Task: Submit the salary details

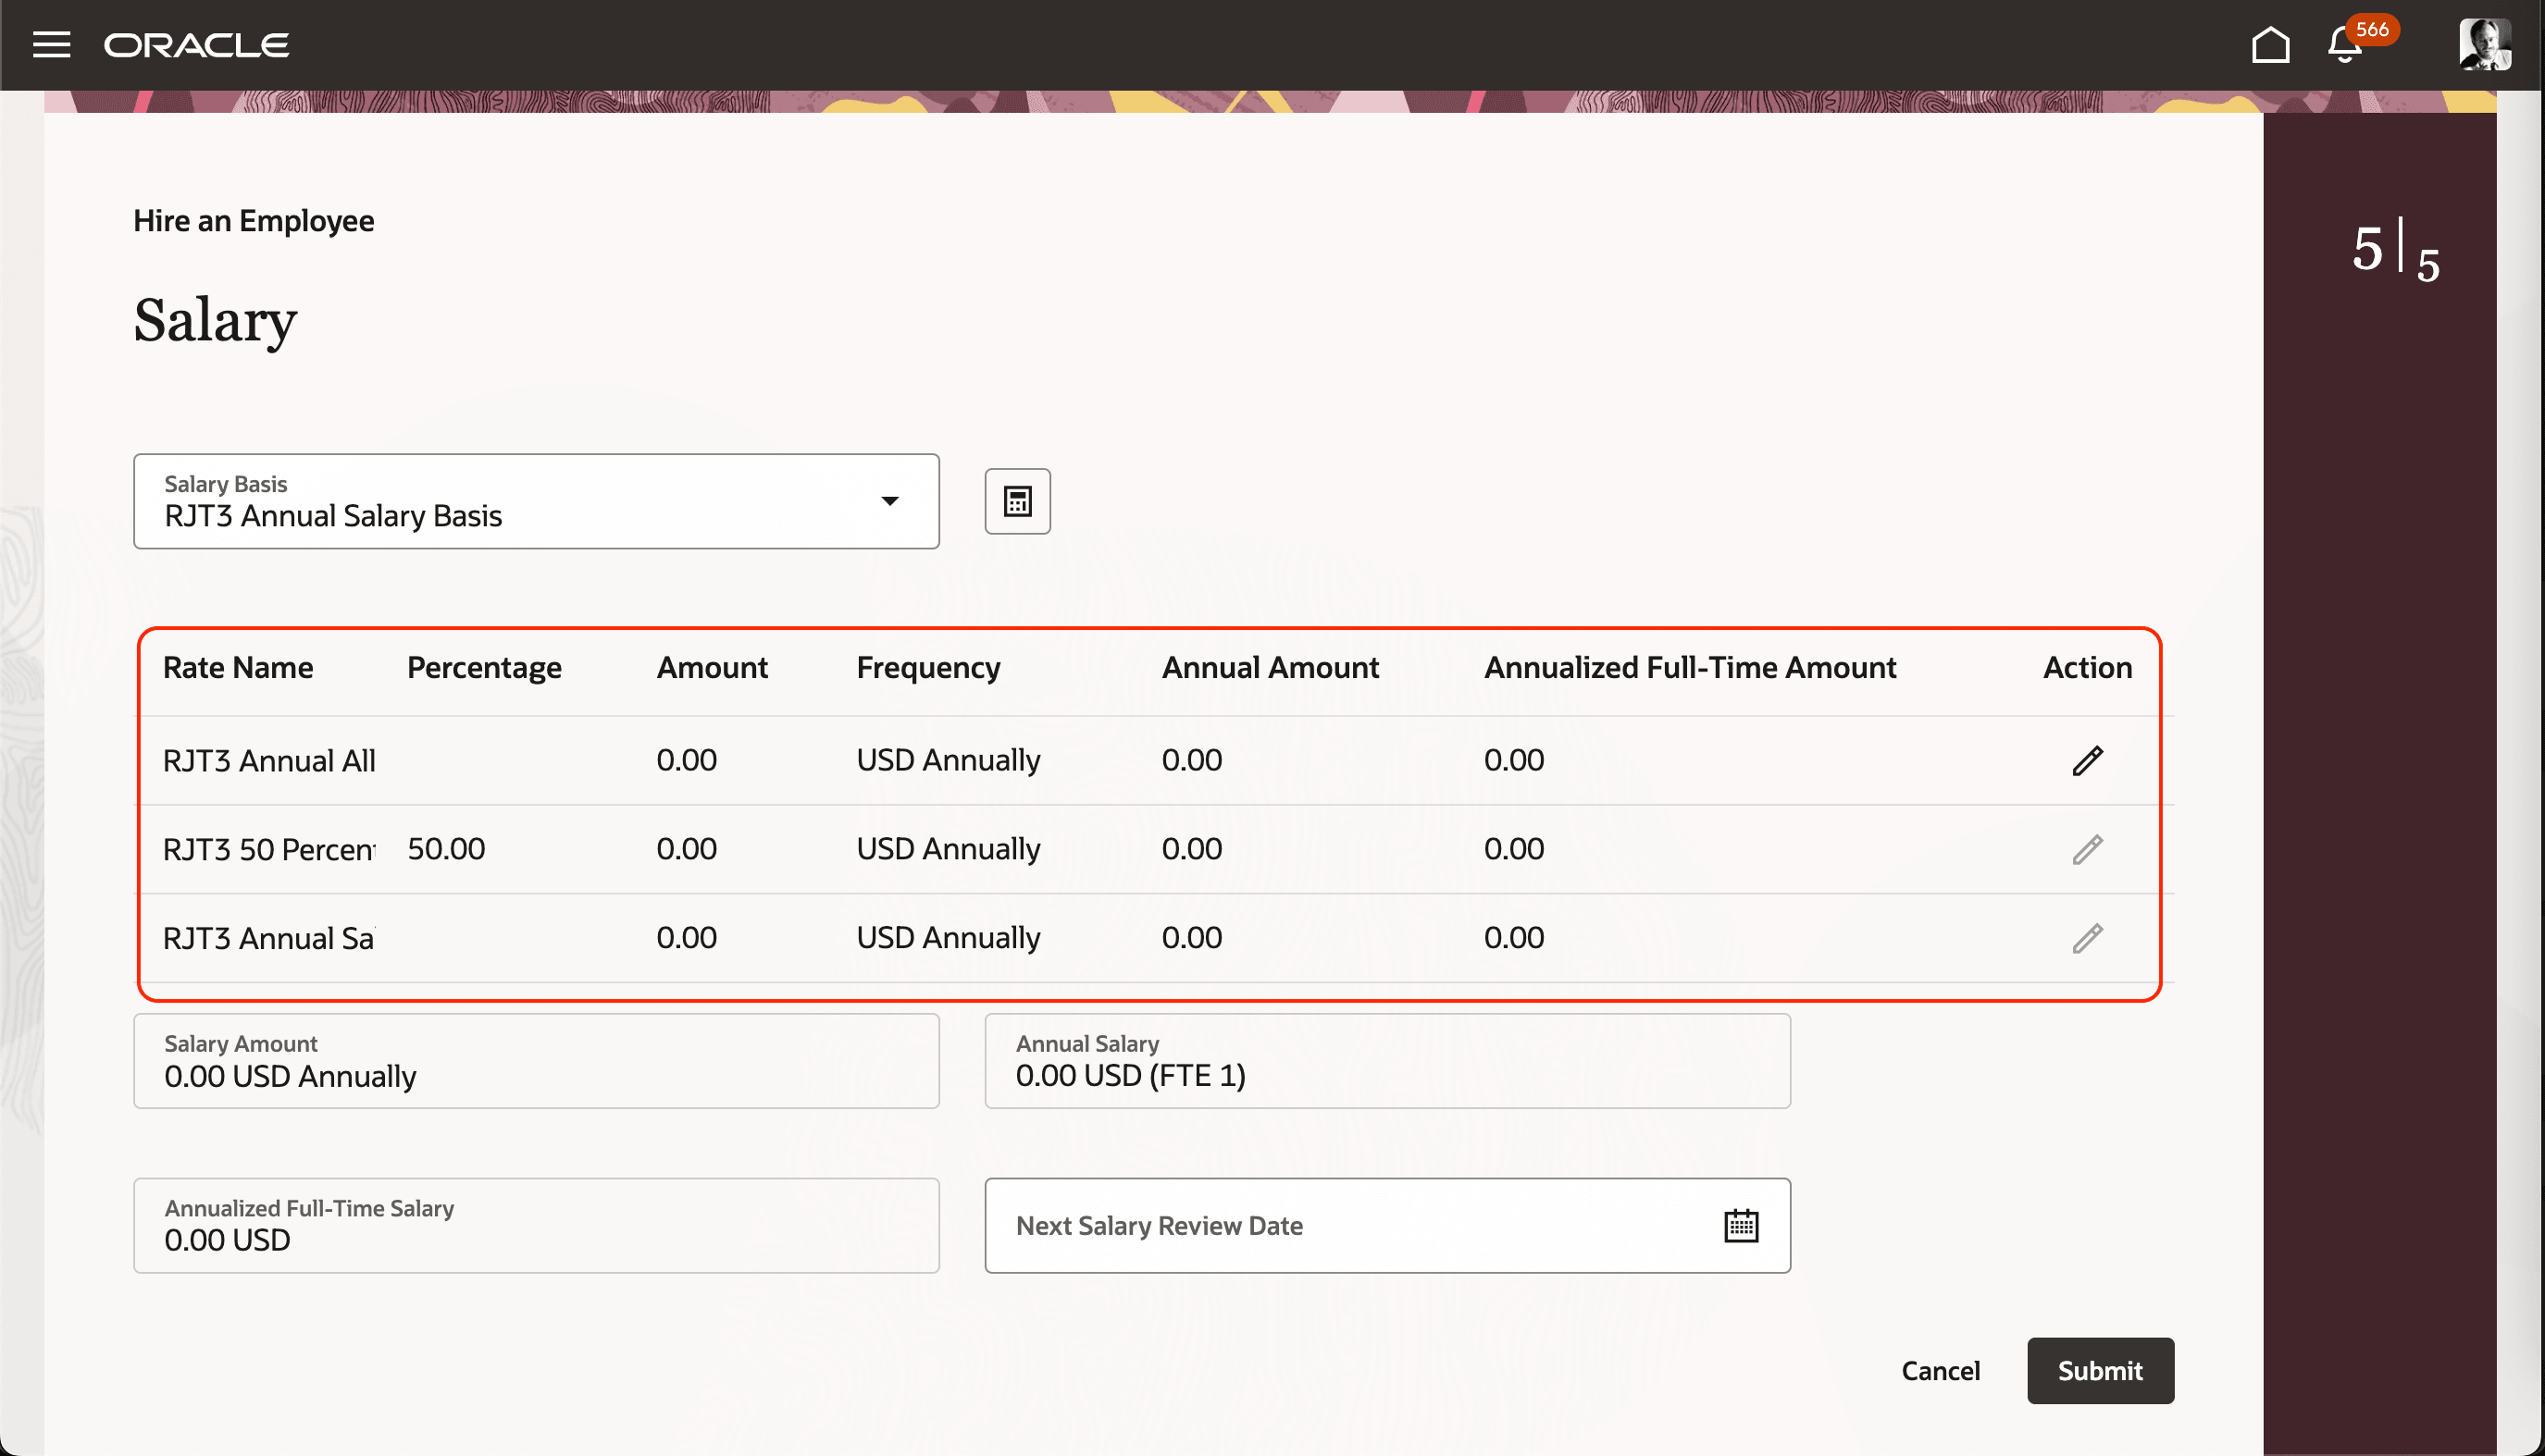Action: tap(2100, 1371)
